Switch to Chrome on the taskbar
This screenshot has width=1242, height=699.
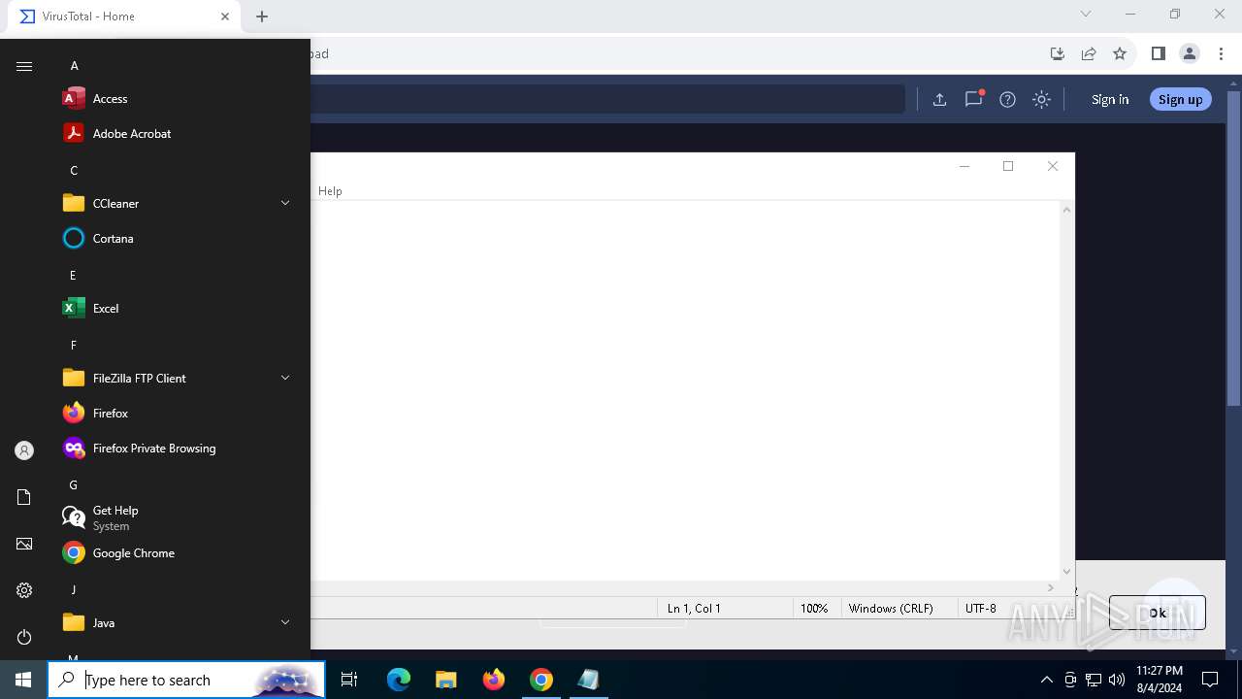(x=541, y=680)
